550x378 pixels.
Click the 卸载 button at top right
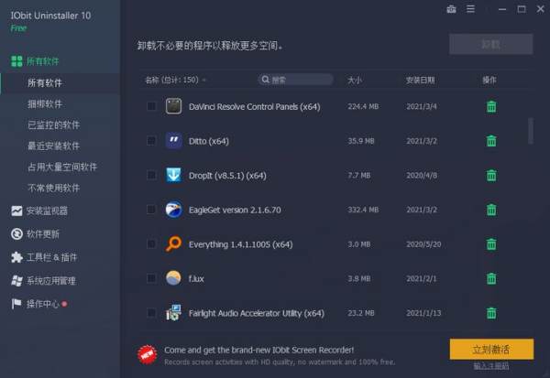click(x=491, y=44)
